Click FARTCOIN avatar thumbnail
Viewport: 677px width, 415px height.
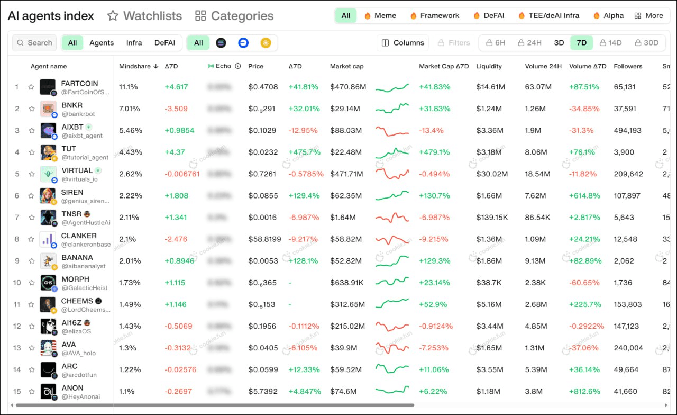point(48,87)
